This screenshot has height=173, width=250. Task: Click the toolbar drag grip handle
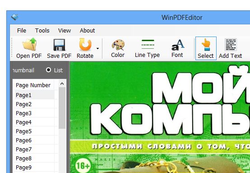12,47
